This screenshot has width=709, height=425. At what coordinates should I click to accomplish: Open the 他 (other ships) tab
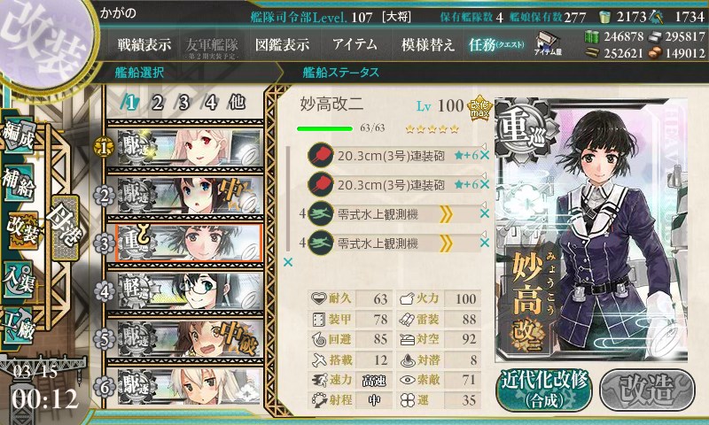pyautogui.click(x=237, y=103)
